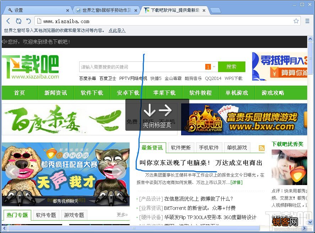Select the 软件专题 tab
The height and width of the screenshot is (233, 315).
(46, 215)
